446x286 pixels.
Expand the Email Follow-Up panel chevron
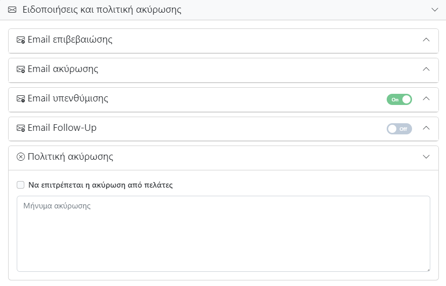click(x=426, y=128)
